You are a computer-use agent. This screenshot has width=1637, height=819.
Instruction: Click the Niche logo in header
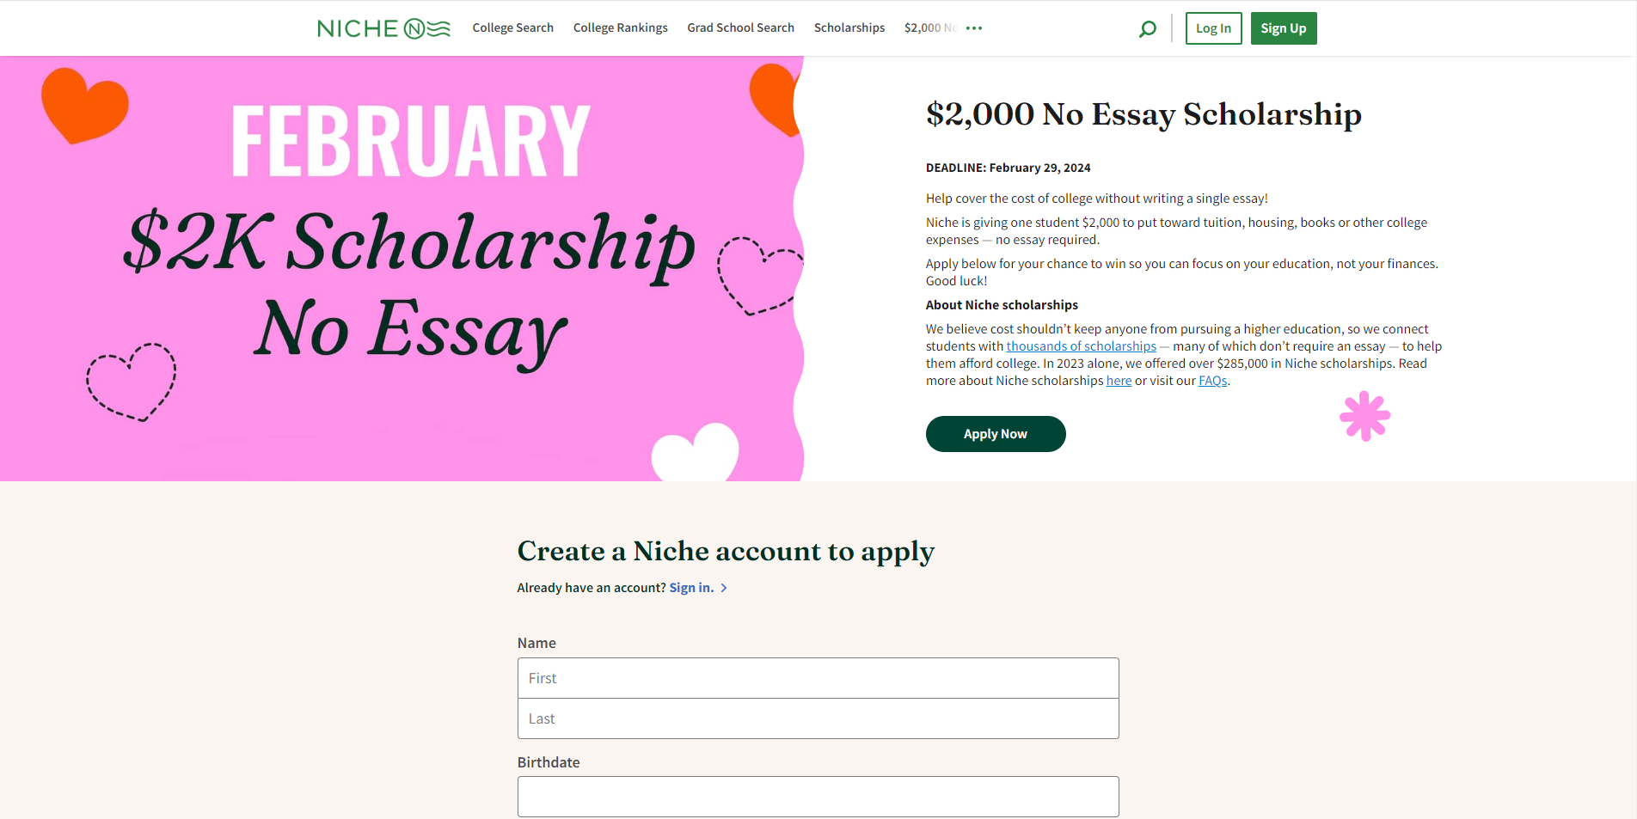coord(383,28)
